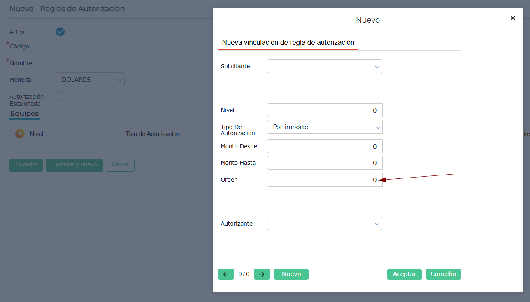Open the Solicitante dropdown

click(x=325, y=66)
